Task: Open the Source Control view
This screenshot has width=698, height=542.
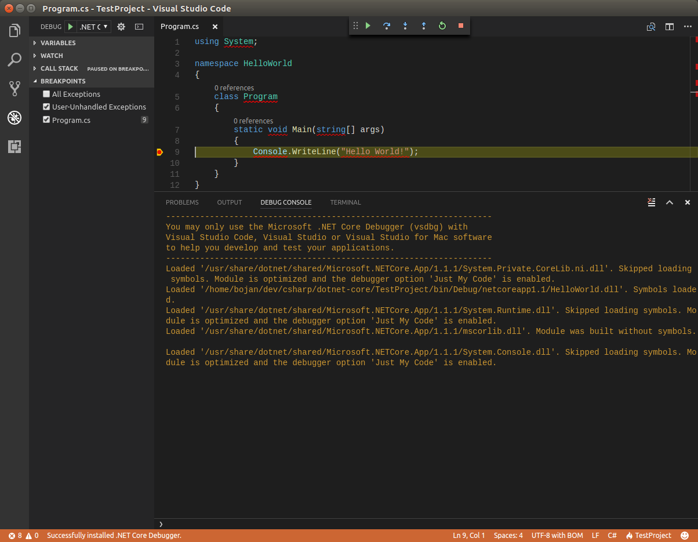Action: [14, 89]
